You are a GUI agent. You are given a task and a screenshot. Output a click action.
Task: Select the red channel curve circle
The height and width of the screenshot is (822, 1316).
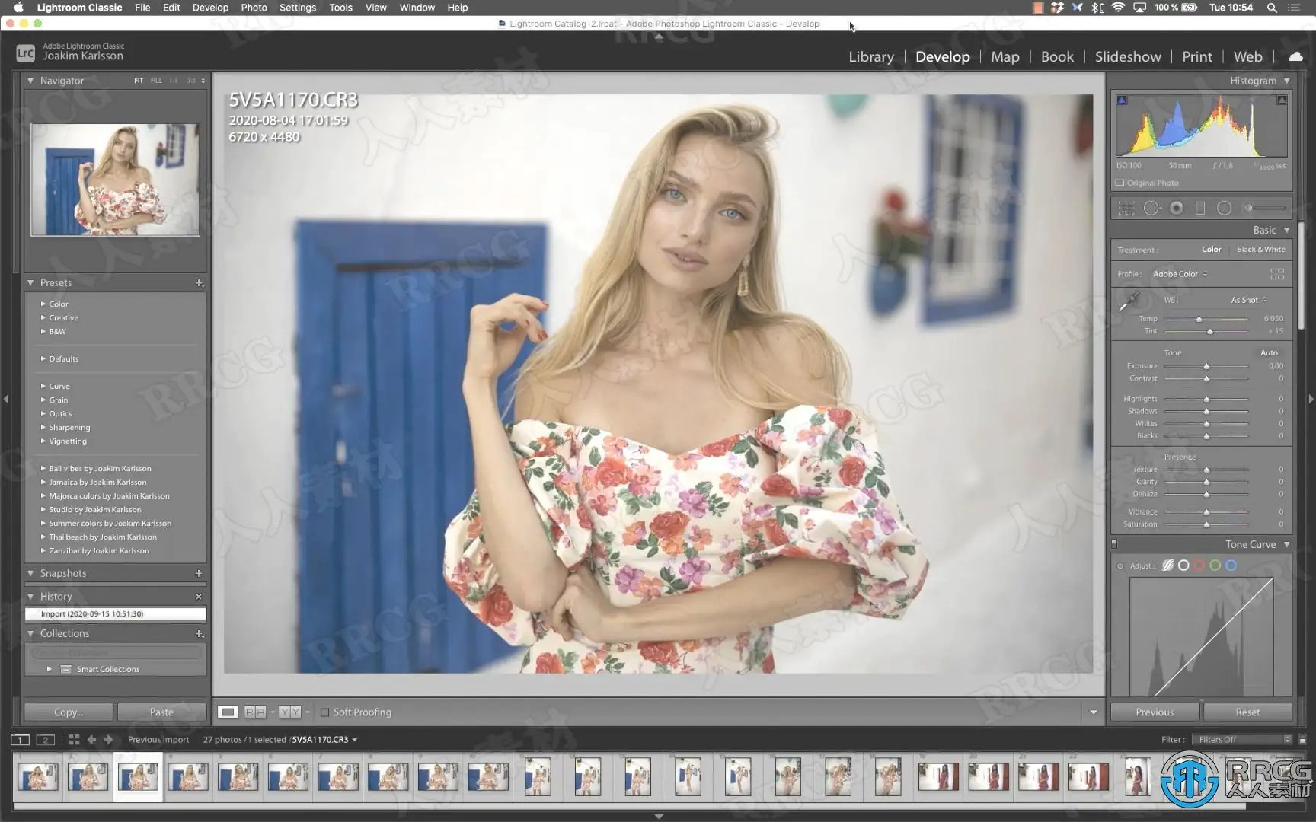tap(1199, 566)
